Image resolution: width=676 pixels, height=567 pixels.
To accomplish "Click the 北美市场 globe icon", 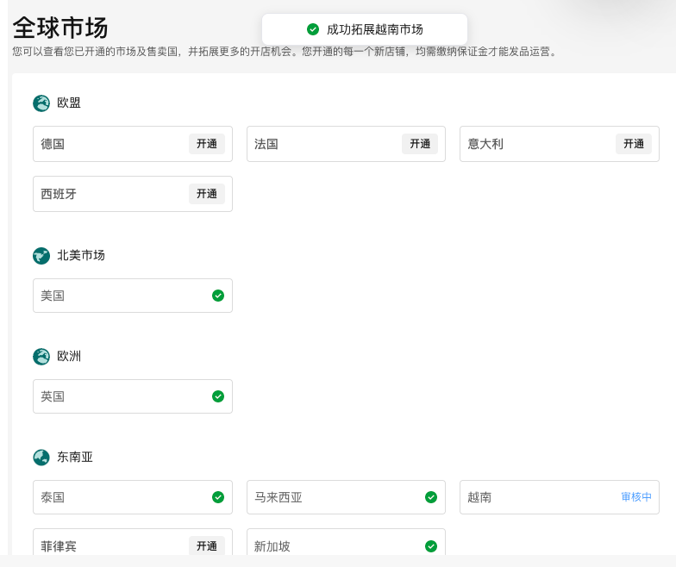I will coord(41,256).
